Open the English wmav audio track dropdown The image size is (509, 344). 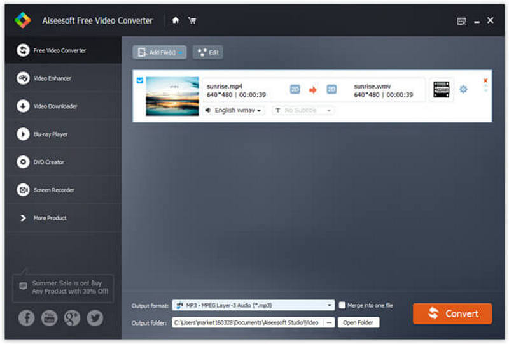point(233,111)
